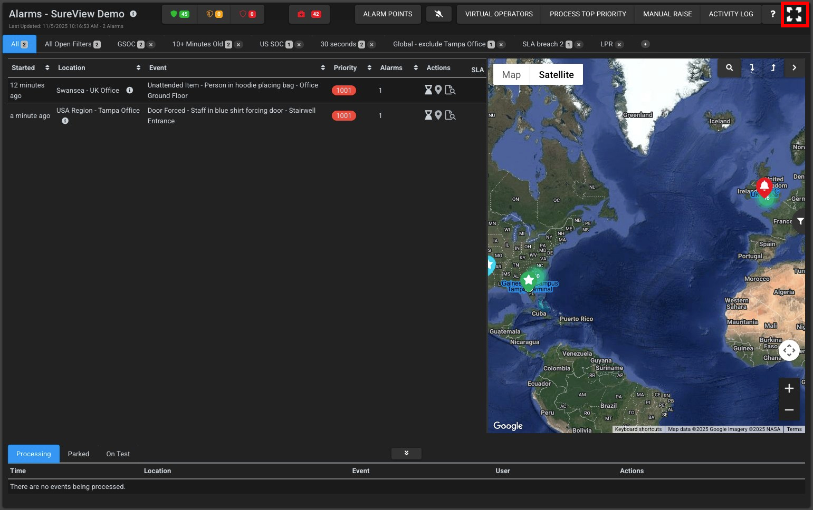Click the PROCESS TOP PRIORITY button
The width and height of the screenshot is (813, 510).
click(588, 14)
